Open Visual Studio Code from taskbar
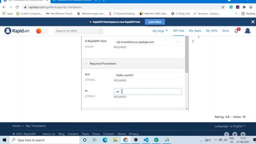This screenshot has width=256, height=144. (x=146, y=140)
